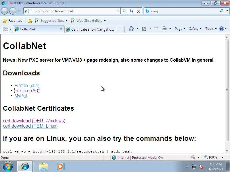Click Internet Protected Mode globe icon

click(114, 157)
